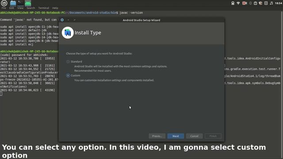
Task: Click the 'Install Type' heading text
Action: 88,33
